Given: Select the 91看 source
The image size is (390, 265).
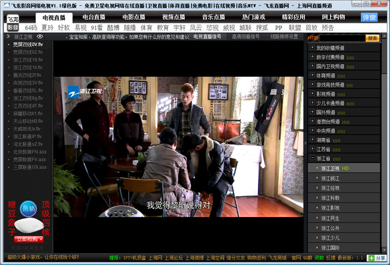Looking at the screenshot, I should [x=97, y=28].
